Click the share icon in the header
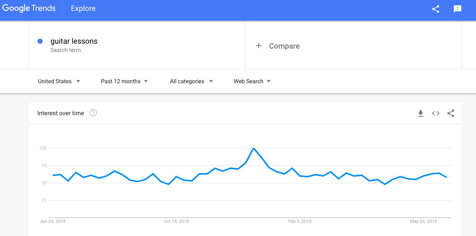476x236 pixels. click(436, 9)
